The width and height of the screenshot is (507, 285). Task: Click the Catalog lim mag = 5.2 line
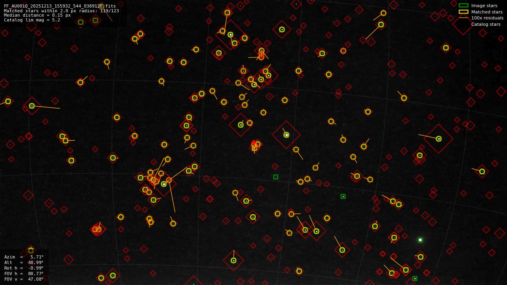[x=32, y=20]
